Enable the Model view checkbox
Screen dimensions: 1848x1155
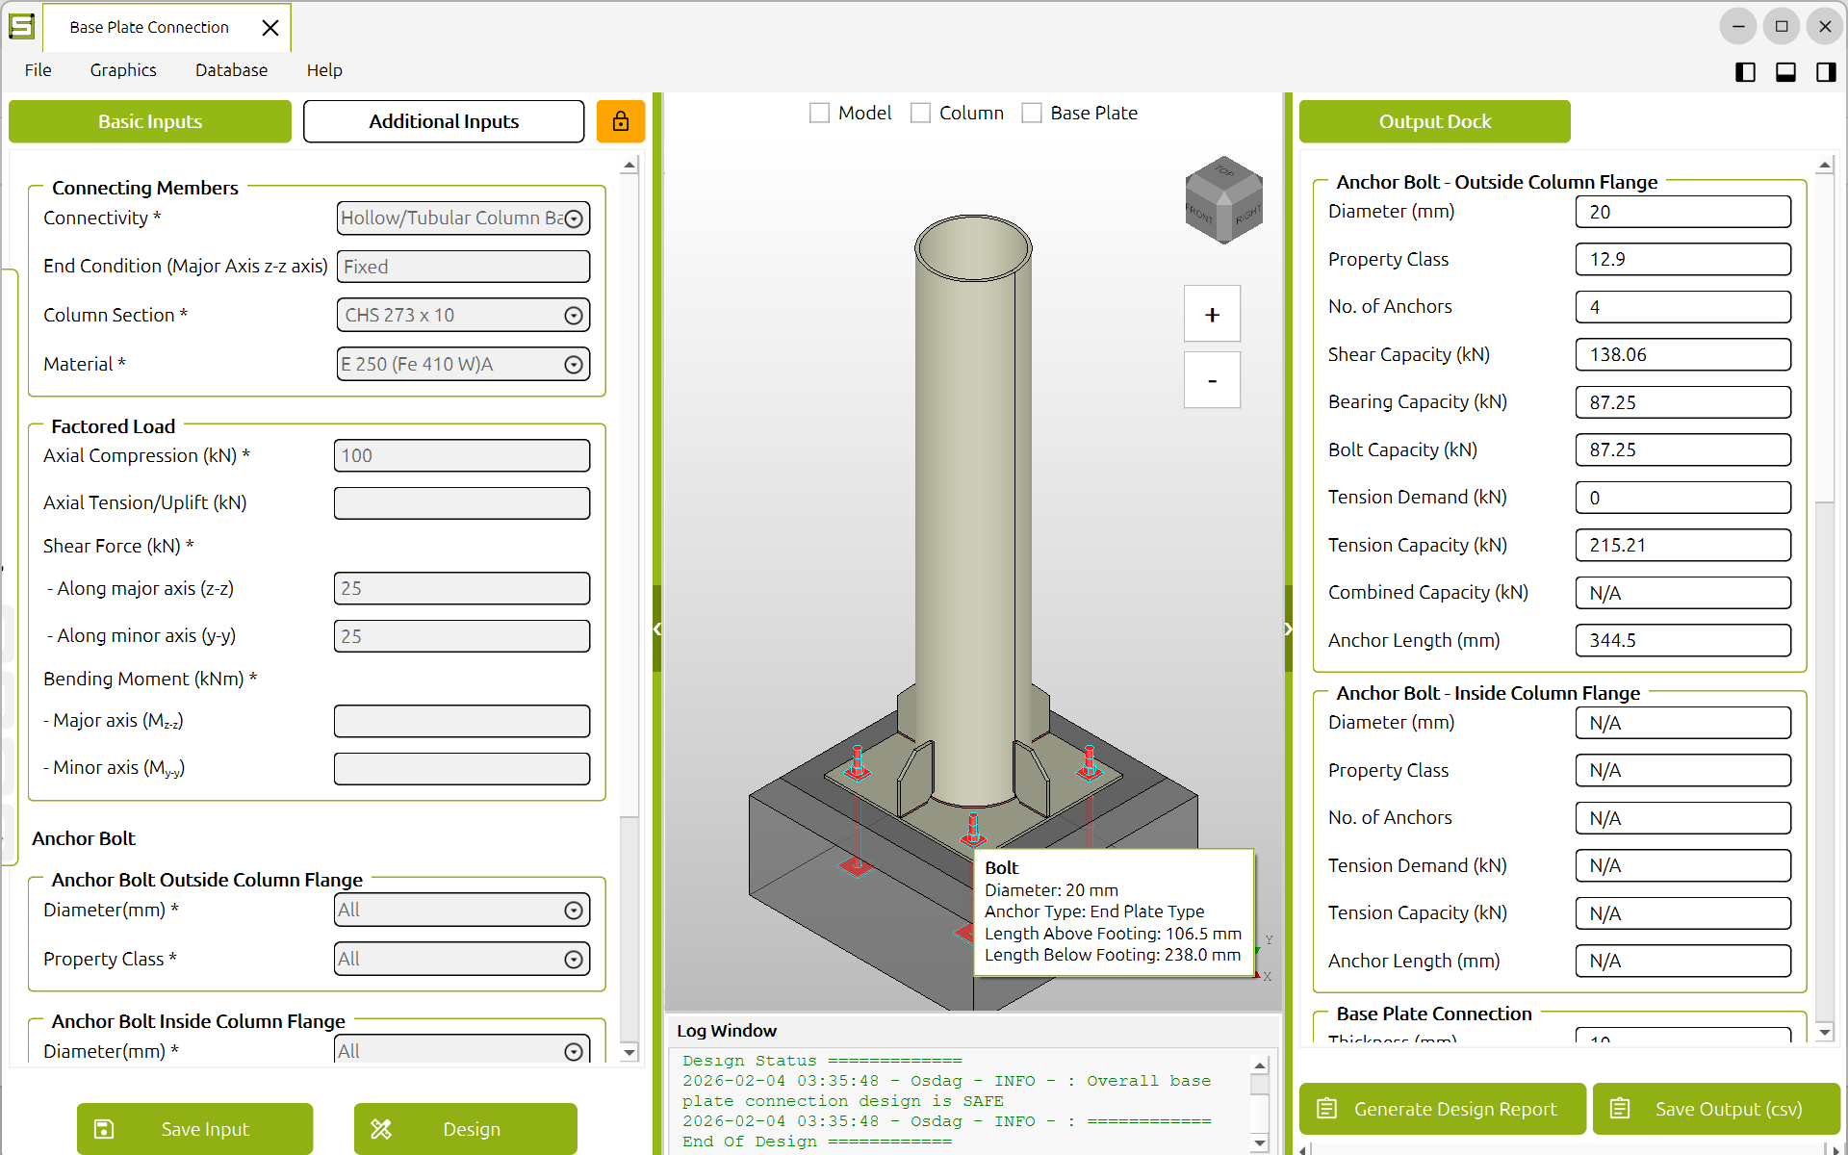tap(820, 114)
